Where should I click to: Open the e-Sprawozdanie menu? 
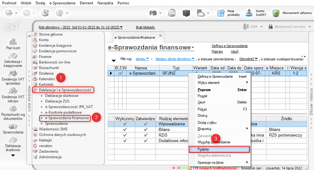[x=63, y=3]
